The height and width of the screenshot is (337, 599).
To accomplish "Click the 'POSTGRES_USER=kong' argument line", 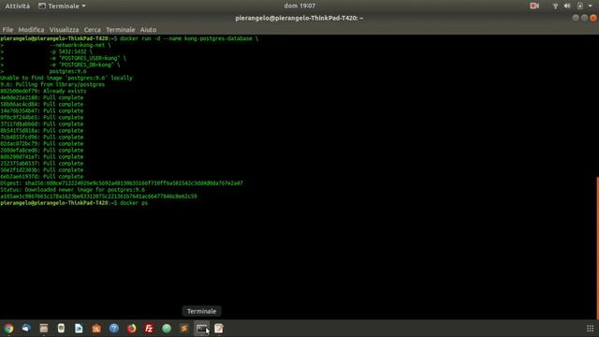I will [x=87, y=58].
